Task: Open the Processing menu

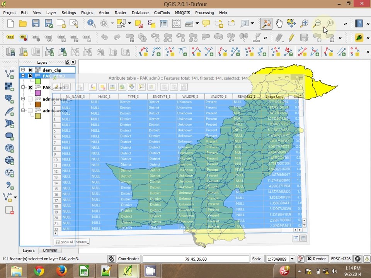Action: 204,13
